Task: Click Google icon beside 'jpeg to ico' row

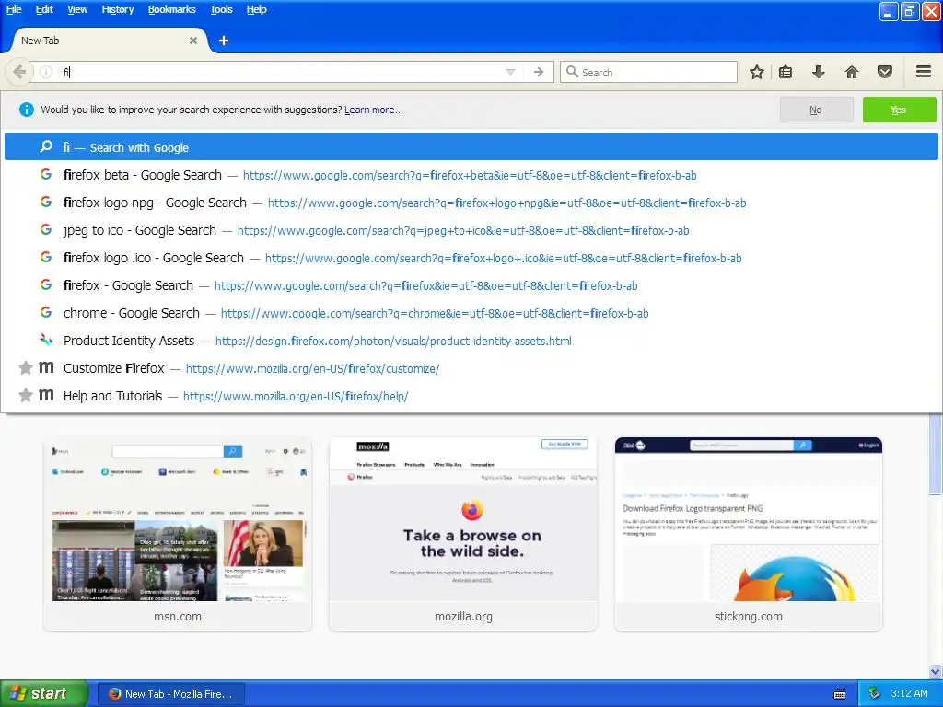Action: pyautogui.click(x=46, y=229)
